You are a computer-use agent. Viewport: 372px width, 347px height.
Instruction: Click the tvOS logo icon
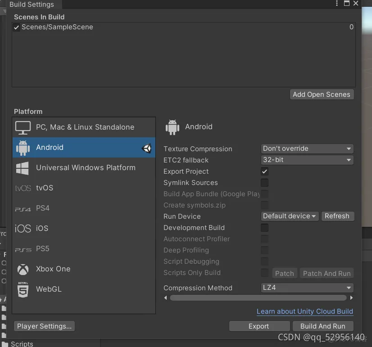point(23,188)
